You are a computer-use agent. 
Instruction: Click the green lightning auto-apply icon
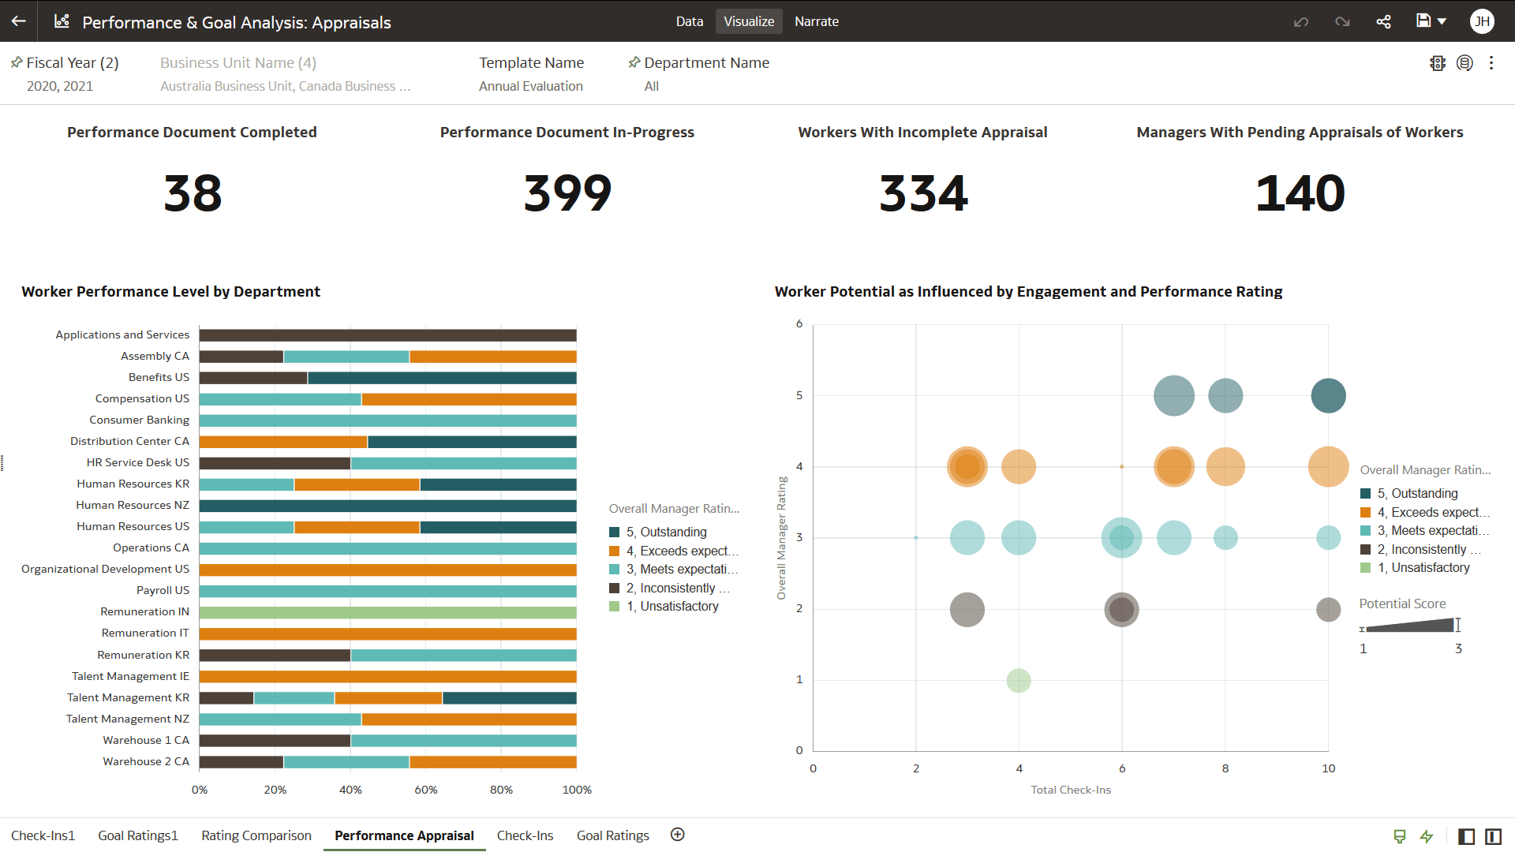coord(1427,836)
